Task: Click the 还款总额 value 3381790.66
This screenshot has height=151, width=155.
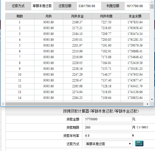Action: coord(87,6)
